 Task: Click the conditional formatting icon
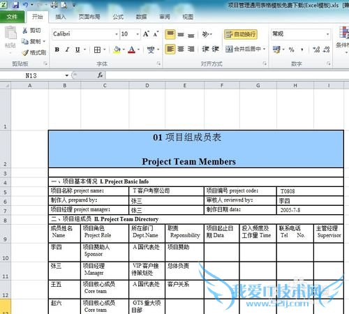coord(344,33)
